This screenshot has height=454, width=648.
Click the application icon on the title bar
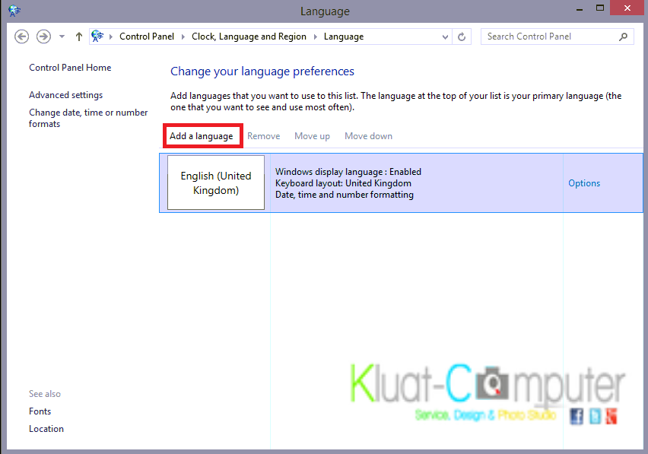[13, 11]
